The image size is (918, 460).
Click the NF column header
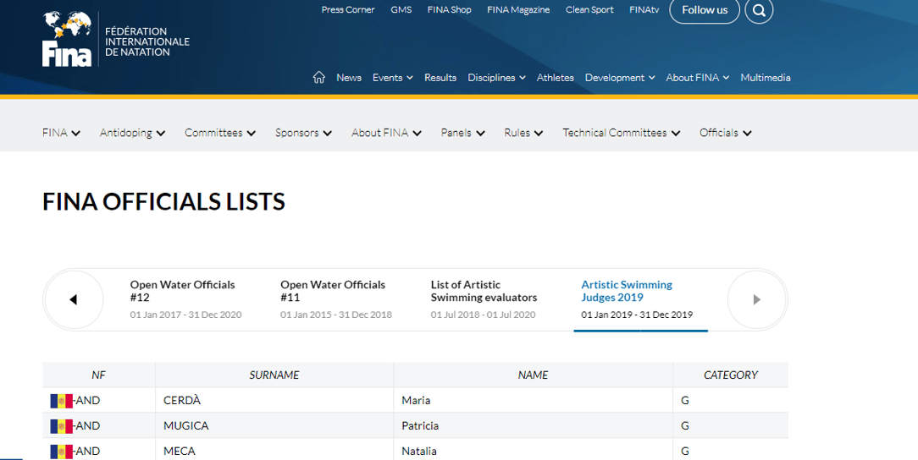(x=98, y=375)
